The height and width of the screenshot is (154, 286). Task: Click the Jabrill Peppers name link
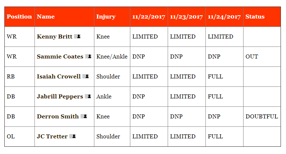pos(60,97)
